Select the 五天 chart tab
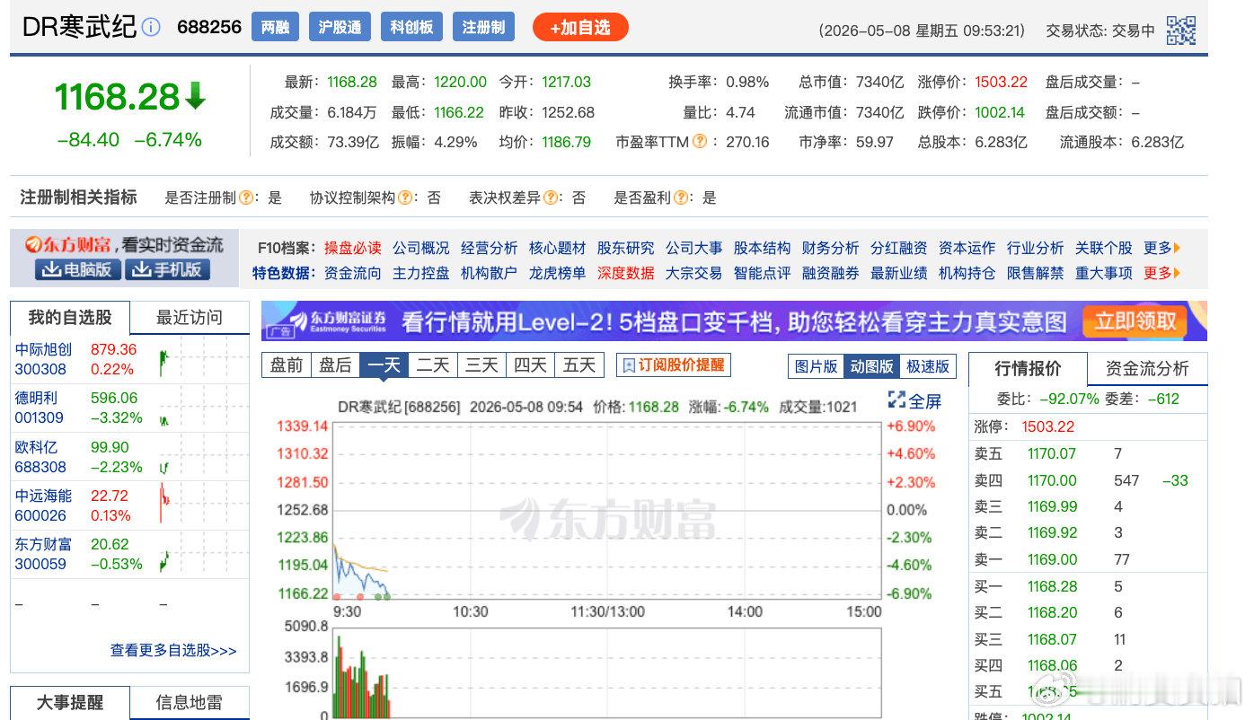 coord(578,365)
